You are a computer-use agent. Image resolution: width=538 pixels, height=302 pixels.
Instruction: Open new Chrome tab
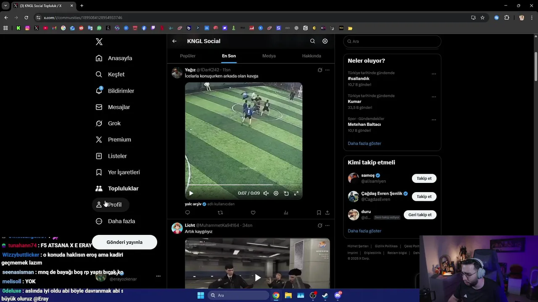pyautogui.click(x=82, y=5)
